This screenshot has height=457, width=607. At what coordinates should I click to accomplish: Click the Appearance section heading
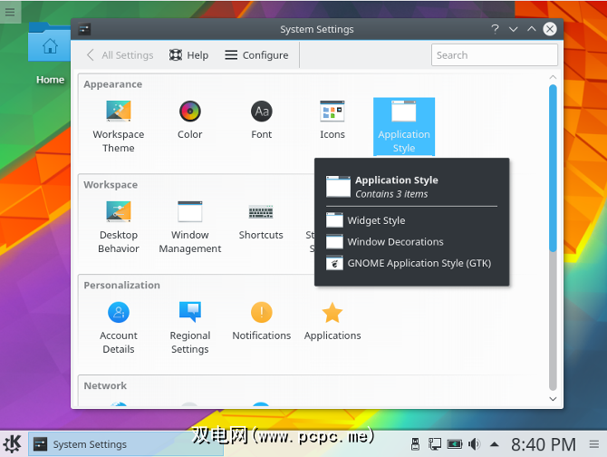tap(112, 84)
